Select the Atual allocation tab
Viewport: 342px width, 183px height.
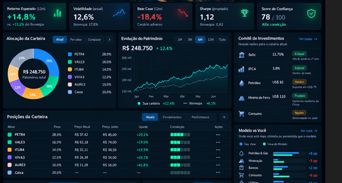60,40
